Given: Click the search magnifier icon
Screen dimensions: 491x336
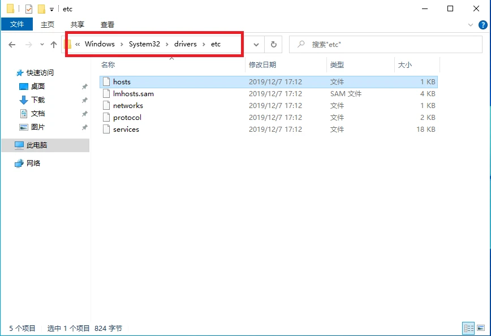Looking at the screenshot, I should pyautogui.click(x=301, y=44).
